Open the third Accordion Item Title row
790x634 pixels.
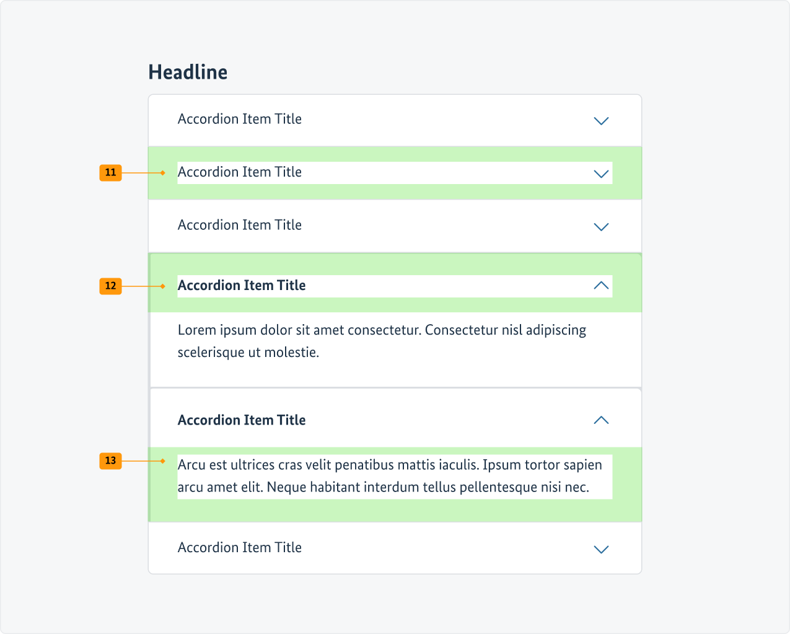[240, 225]
